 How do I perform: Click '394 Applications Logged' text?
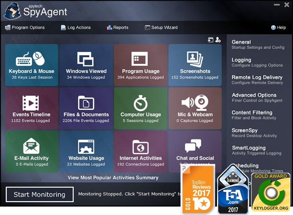[x=140, y=77]
